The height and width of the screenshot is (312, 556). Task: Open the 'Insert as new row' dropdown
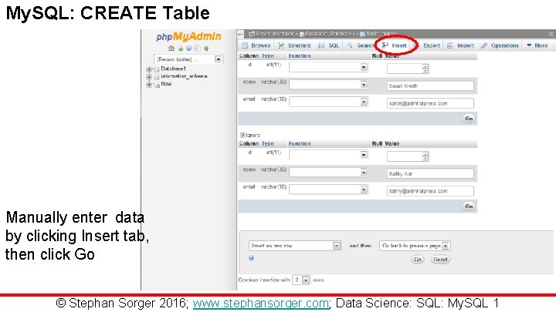pos(295,246)
